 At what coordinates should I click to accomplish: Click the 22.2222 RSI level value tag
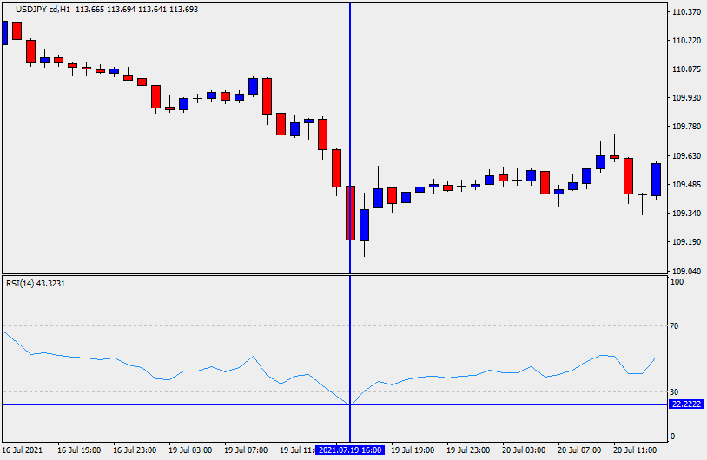click(685, 404)
